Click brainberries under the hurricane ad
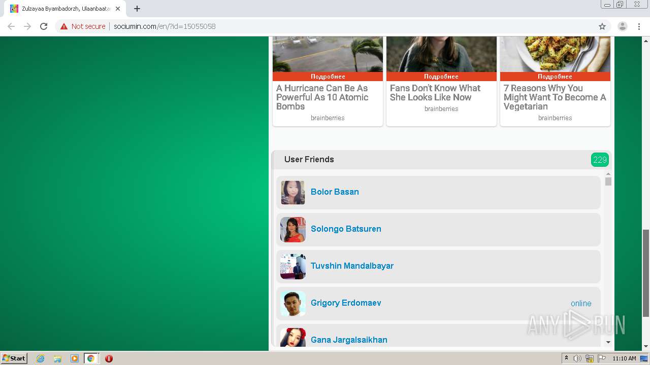Screen dimensions: 650x365 (328, 118)
